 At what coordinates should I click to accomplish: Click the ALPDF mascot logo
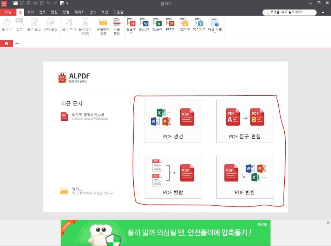(x=62, y=78)
